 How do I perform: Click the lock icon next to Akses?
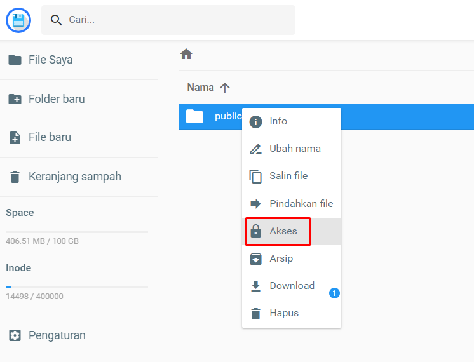(x=256, y=231)
